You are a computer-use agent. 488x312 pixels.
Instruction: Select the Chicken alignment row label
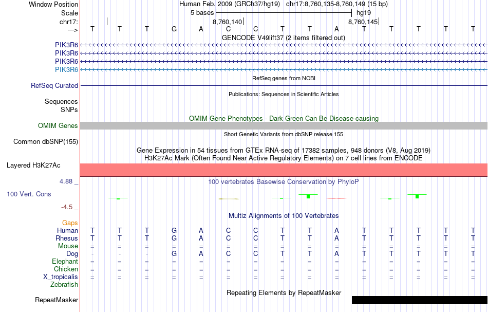(66, 269)
